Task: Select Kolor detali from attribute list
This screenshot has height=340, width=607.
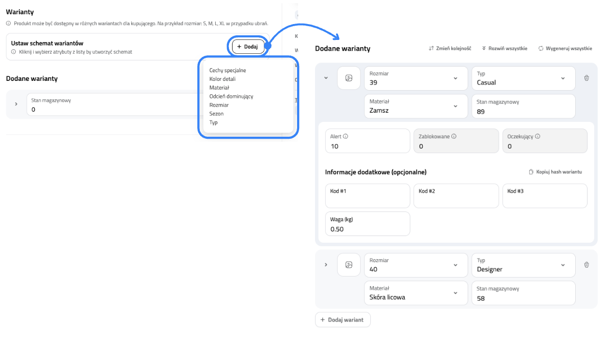Action: 222,79
